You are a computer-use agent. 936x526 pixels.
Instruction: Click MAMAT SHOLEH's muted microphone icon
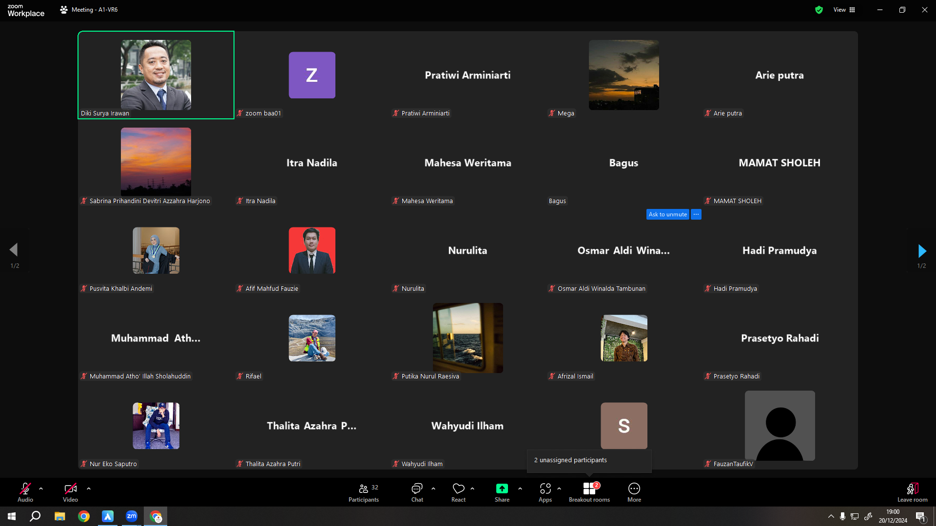708,201
